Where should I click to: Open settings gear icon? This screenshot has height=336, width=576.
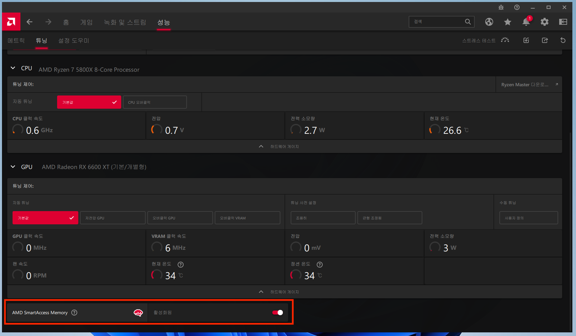coord(545,22)
